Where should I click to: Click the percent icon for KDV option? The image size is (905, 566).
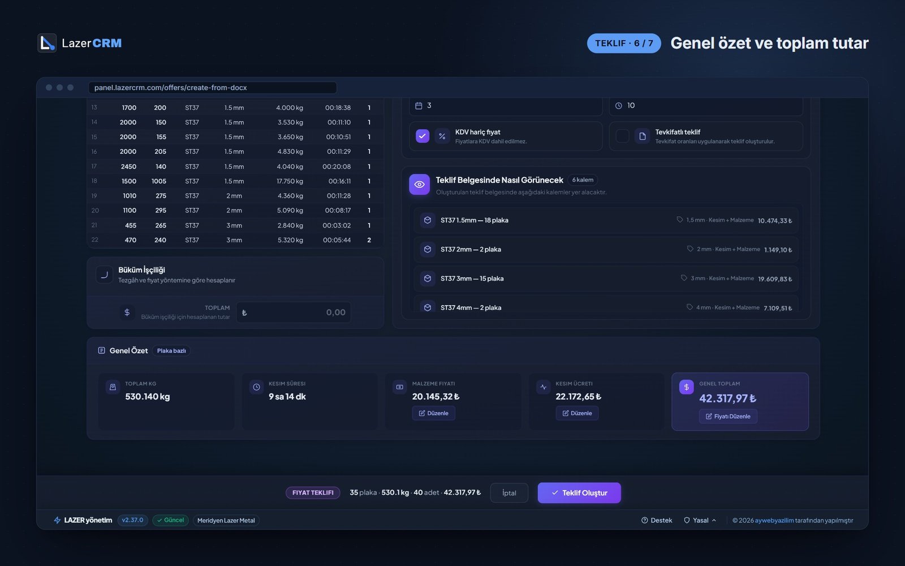point(442,136)
